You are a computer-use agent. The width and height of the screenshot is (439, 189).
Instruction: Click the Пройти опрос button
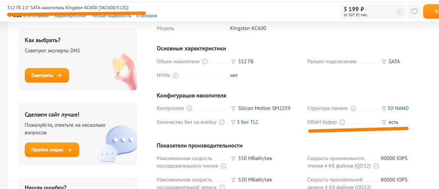52,150
